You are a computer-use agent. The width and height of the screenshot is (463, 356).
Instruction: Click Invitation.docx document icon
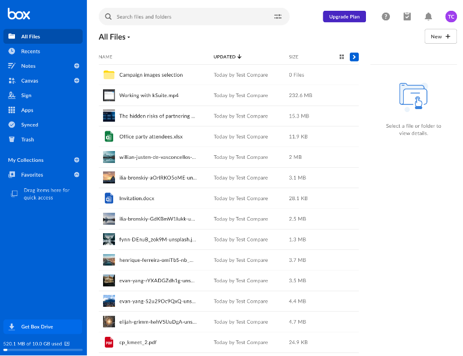point(108,198)
